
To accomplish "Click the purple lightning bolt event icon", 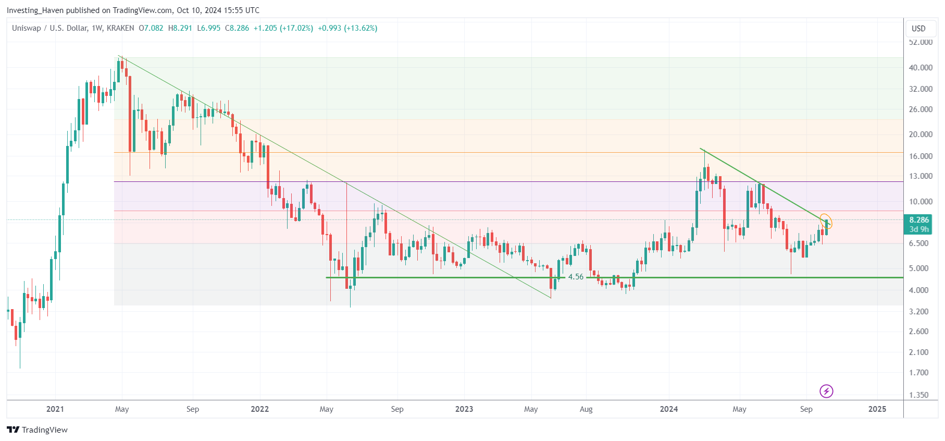I will (x=826, y=391).
